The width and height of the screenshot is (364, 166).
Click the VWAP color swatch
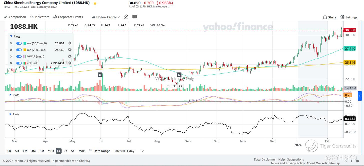pyautogui.click(x=25, y=56)
